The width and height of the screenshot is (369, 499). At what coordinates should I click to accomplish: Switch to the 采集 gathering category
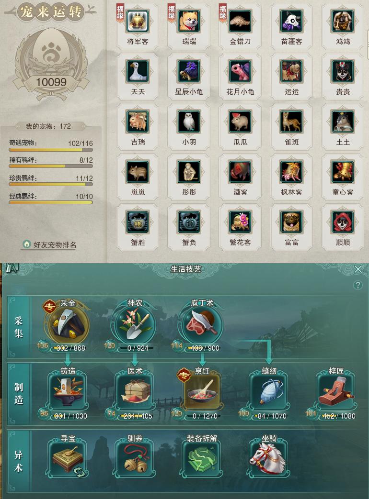(x=19, y=327)
